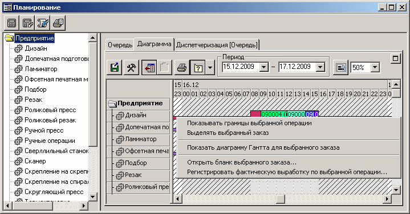Click the printer with checkmark icon
This screenshot has width=410, height=214.
point(58,23)
